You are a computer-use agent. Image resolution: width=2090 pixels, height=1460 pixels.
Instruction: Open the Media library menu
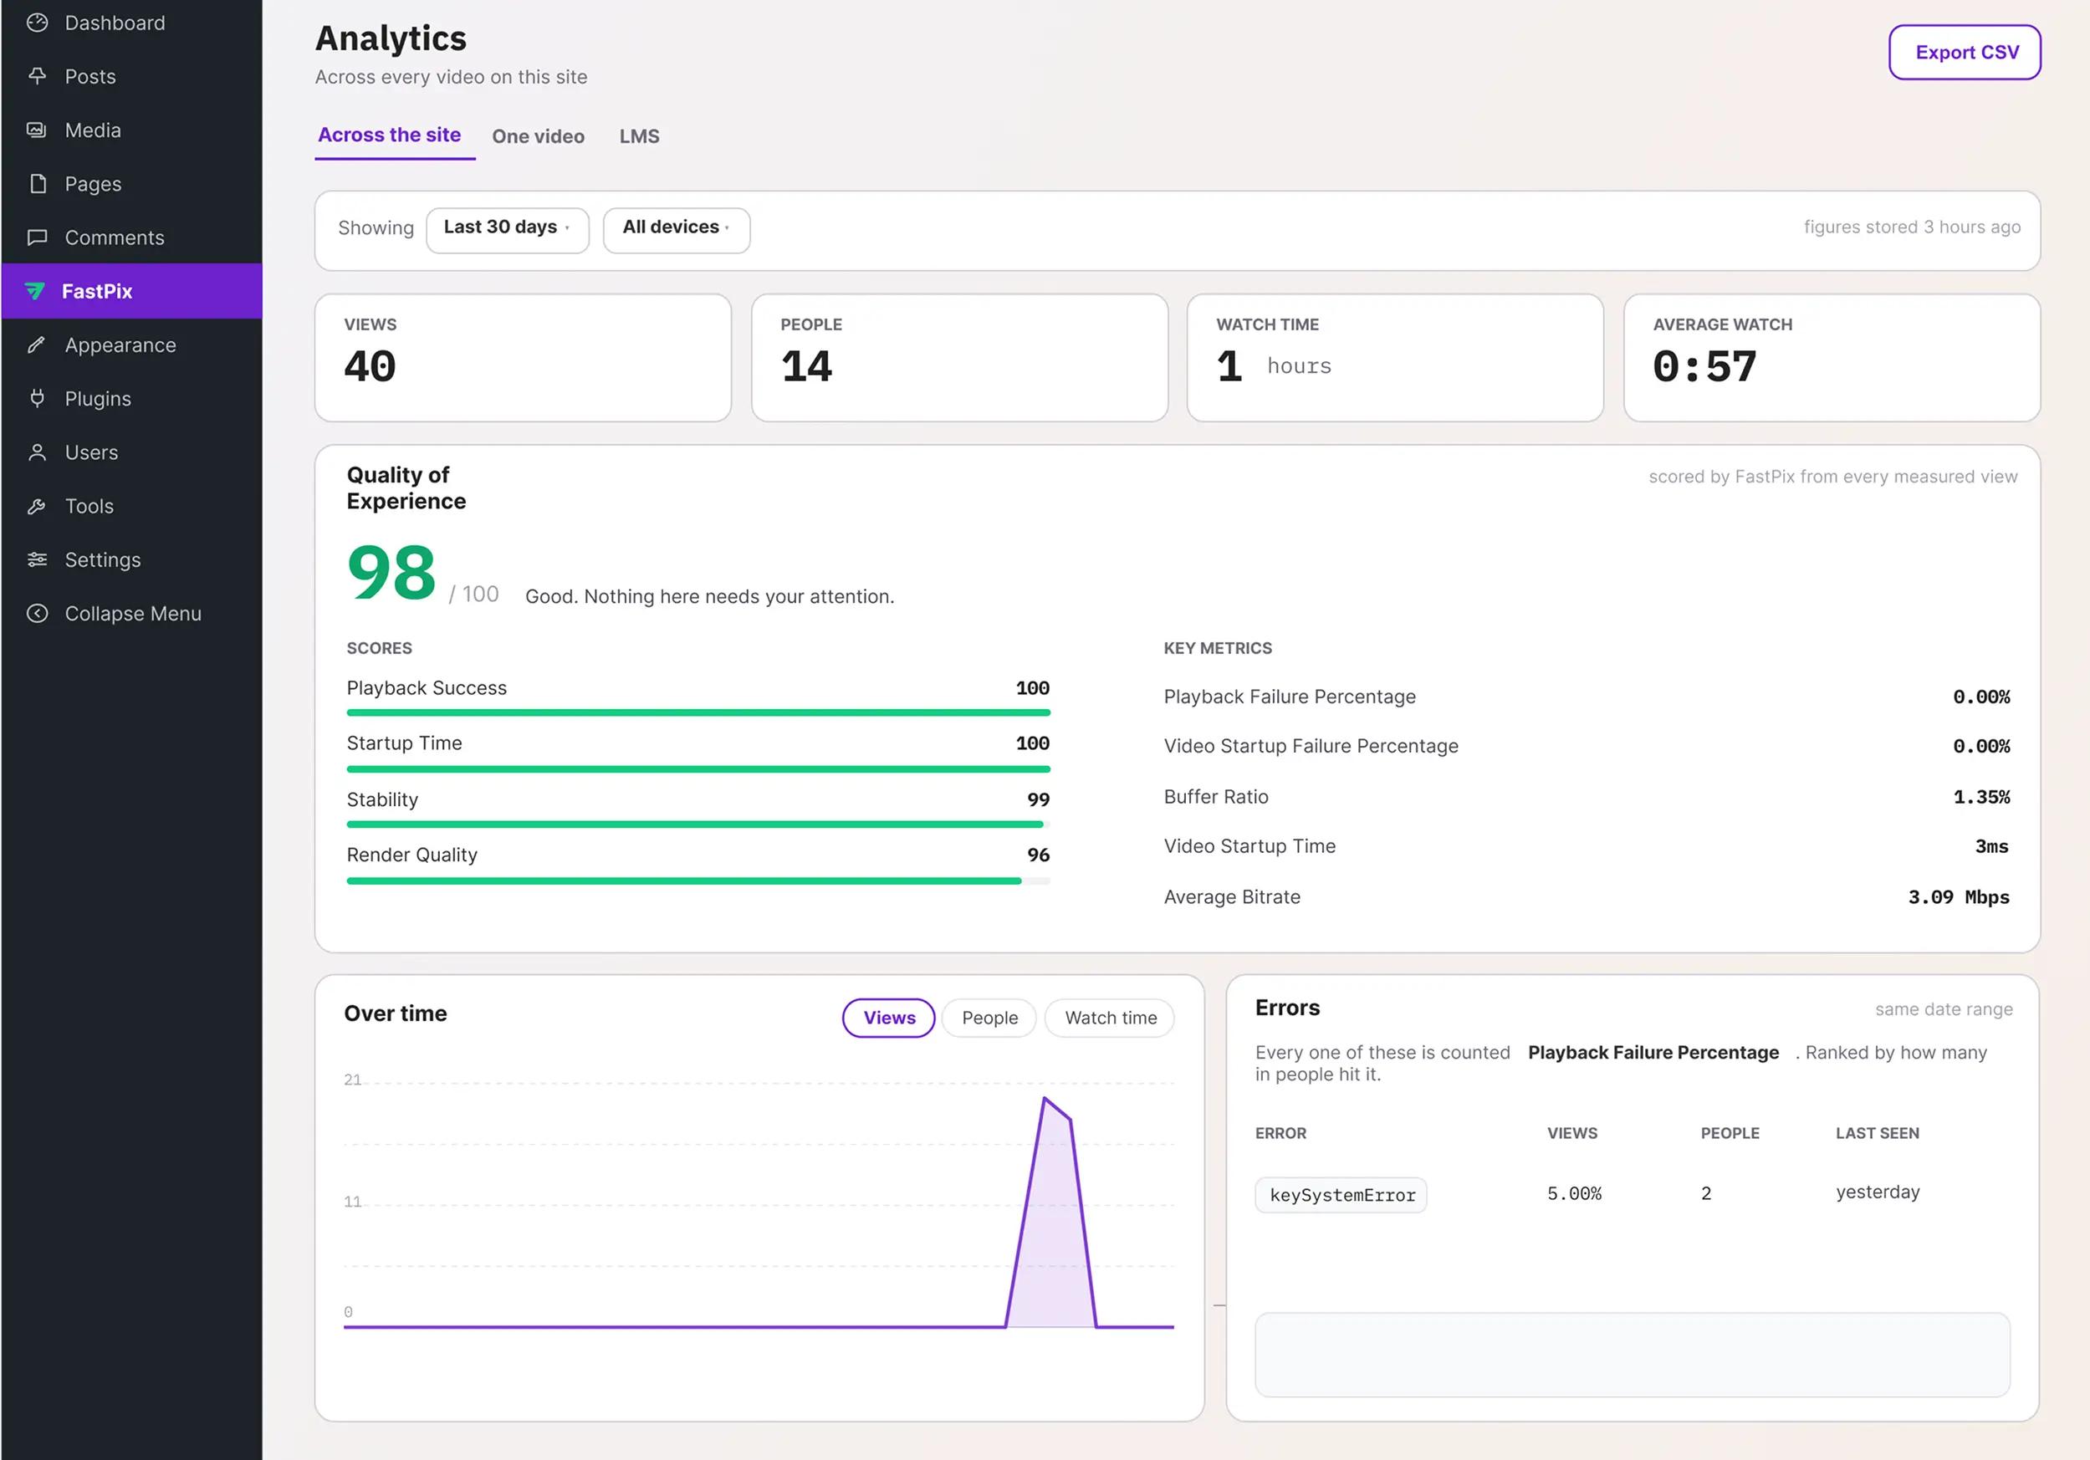pos(132,130)
